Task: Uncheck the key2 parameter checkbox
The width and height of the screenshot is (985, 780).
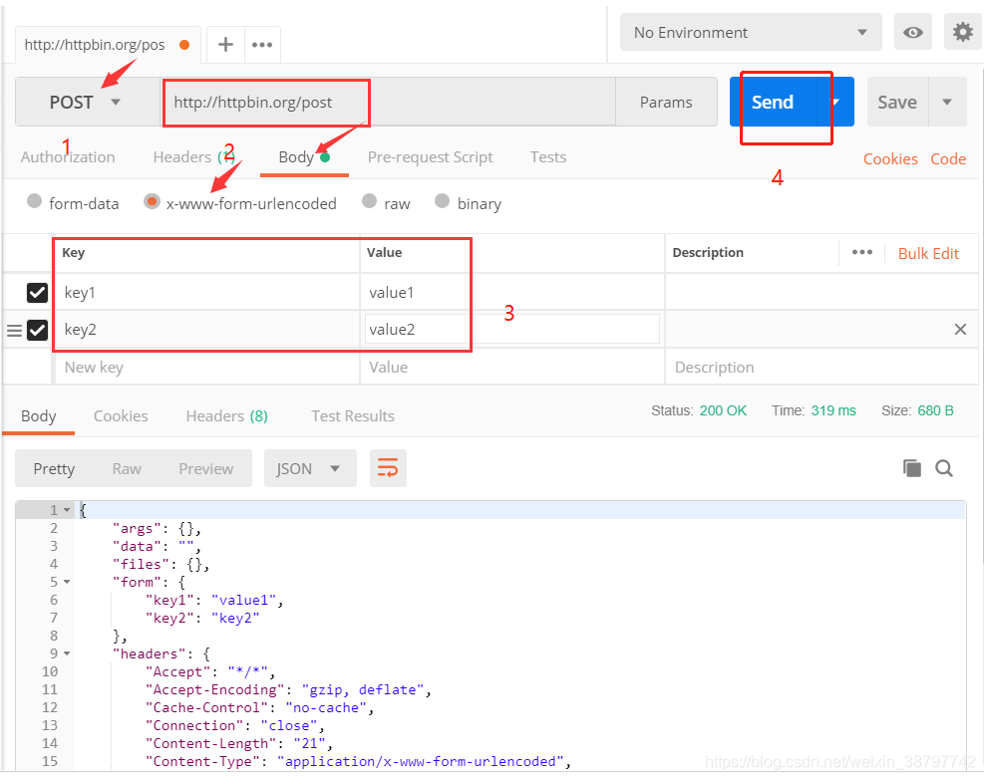Action: click(37, 330)
